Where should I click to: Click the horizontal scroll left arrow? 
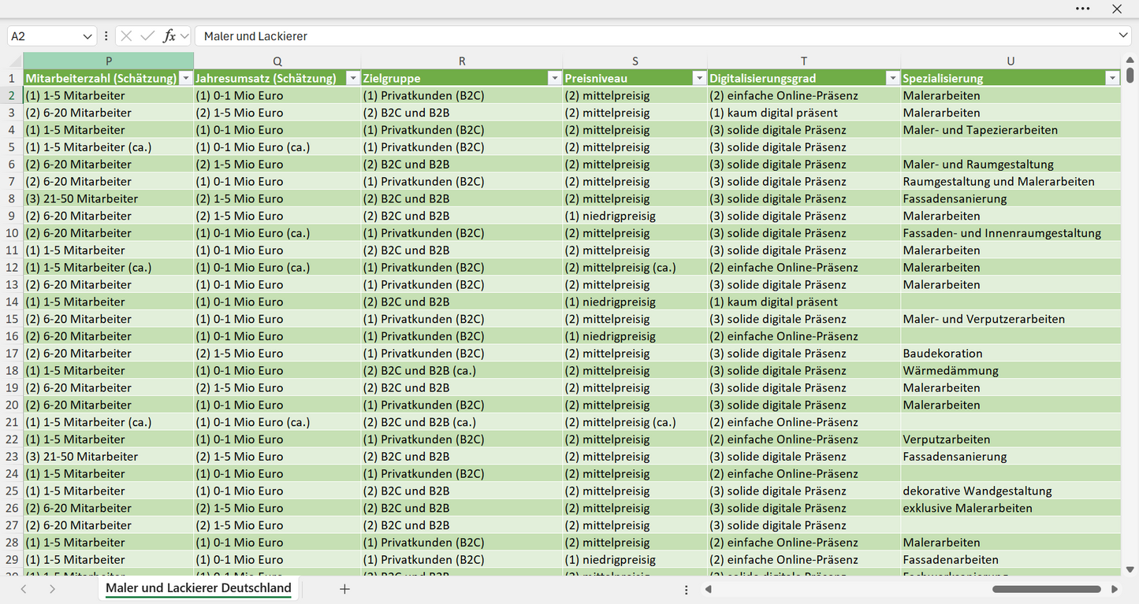pos(709,589)
